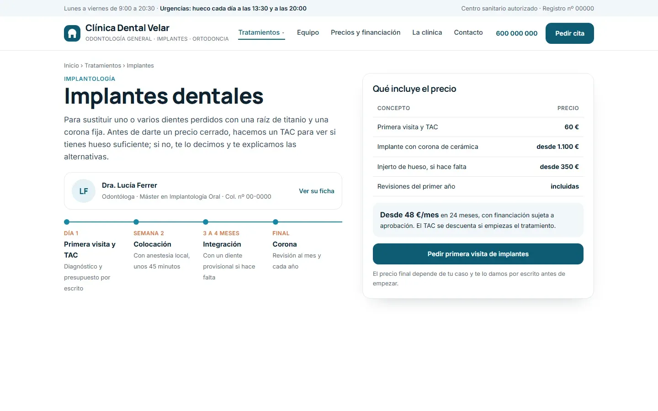Viewport: 658px width, 411px height.
Task: Select Contacto in the navigation bar
Action: coord(468,32)
